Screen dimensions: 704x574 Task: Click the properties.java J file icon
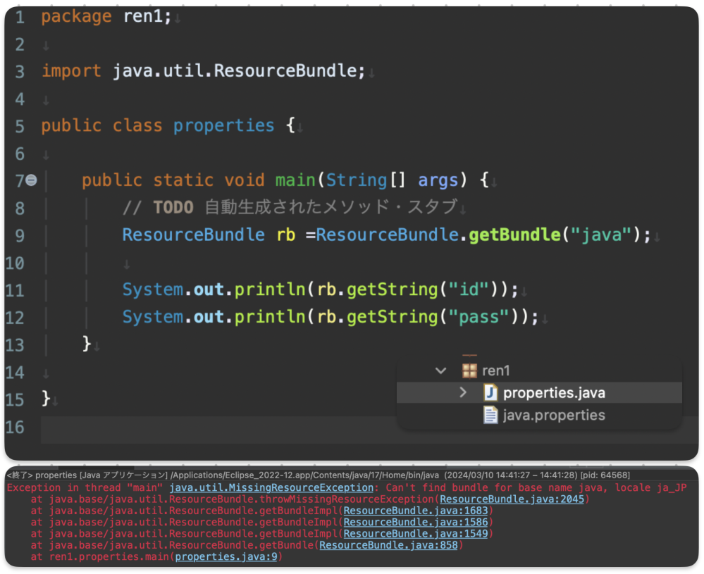tap(490, 392)
